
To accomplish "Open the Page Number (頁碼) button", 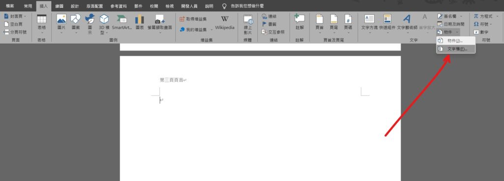I will 348,24.
